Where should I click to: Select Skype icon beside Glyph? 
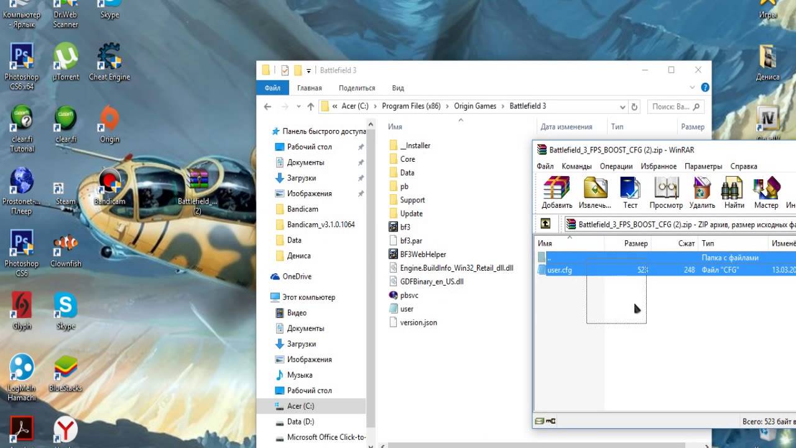pyautogui.click(x=65, y=311)
